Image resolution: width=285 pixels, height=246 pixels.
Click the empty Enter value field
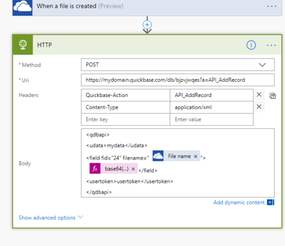[x=212, y=120]
